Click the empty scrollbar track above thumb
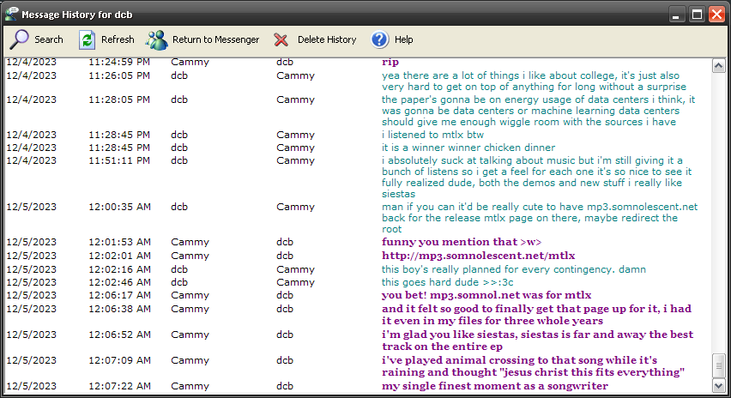This screenshot has height=398, width=731. tap(719, 214)
